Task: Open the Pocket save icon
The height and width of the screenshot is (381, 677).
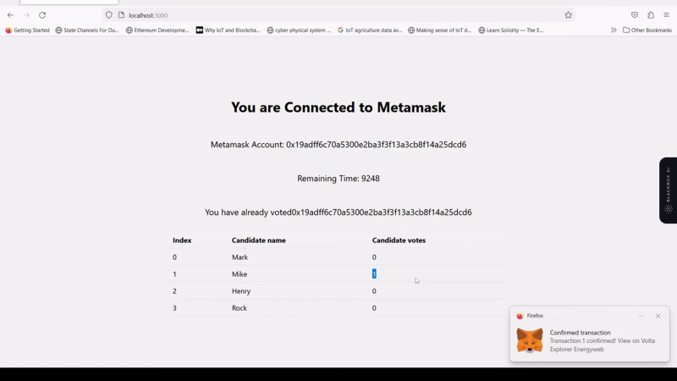Action: [635, 15]
